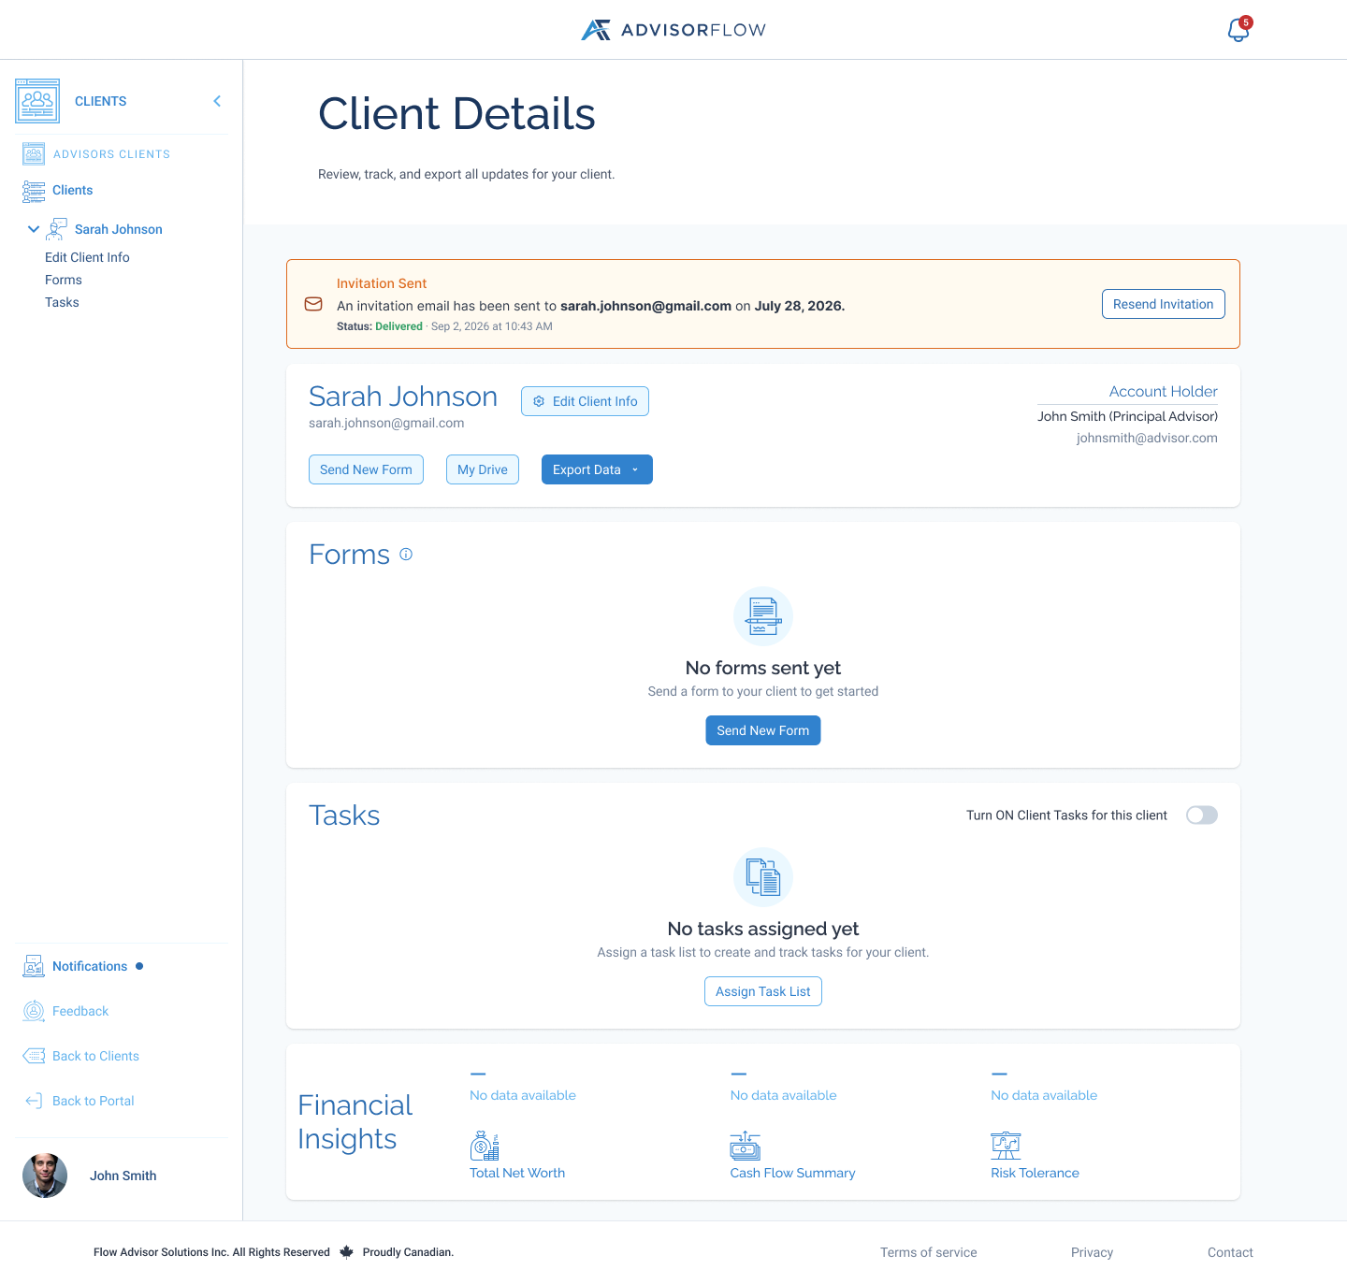
Task: Click the solid blue Send New Form button
Action: click(x=763, y=730)
